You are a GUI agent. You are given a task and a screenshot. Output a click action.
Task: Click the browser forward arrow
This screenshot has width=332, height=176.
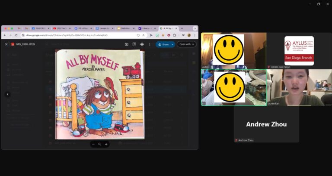[x=10, y=35]
